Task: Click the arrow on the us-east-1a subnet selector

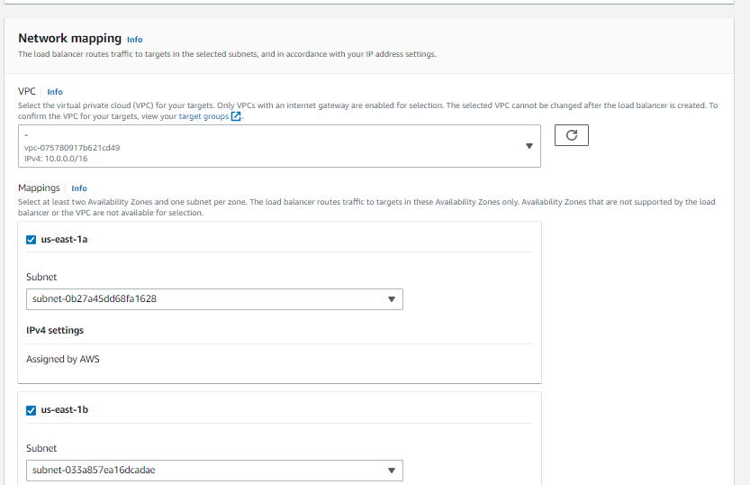Action: [x=391, y=298]
